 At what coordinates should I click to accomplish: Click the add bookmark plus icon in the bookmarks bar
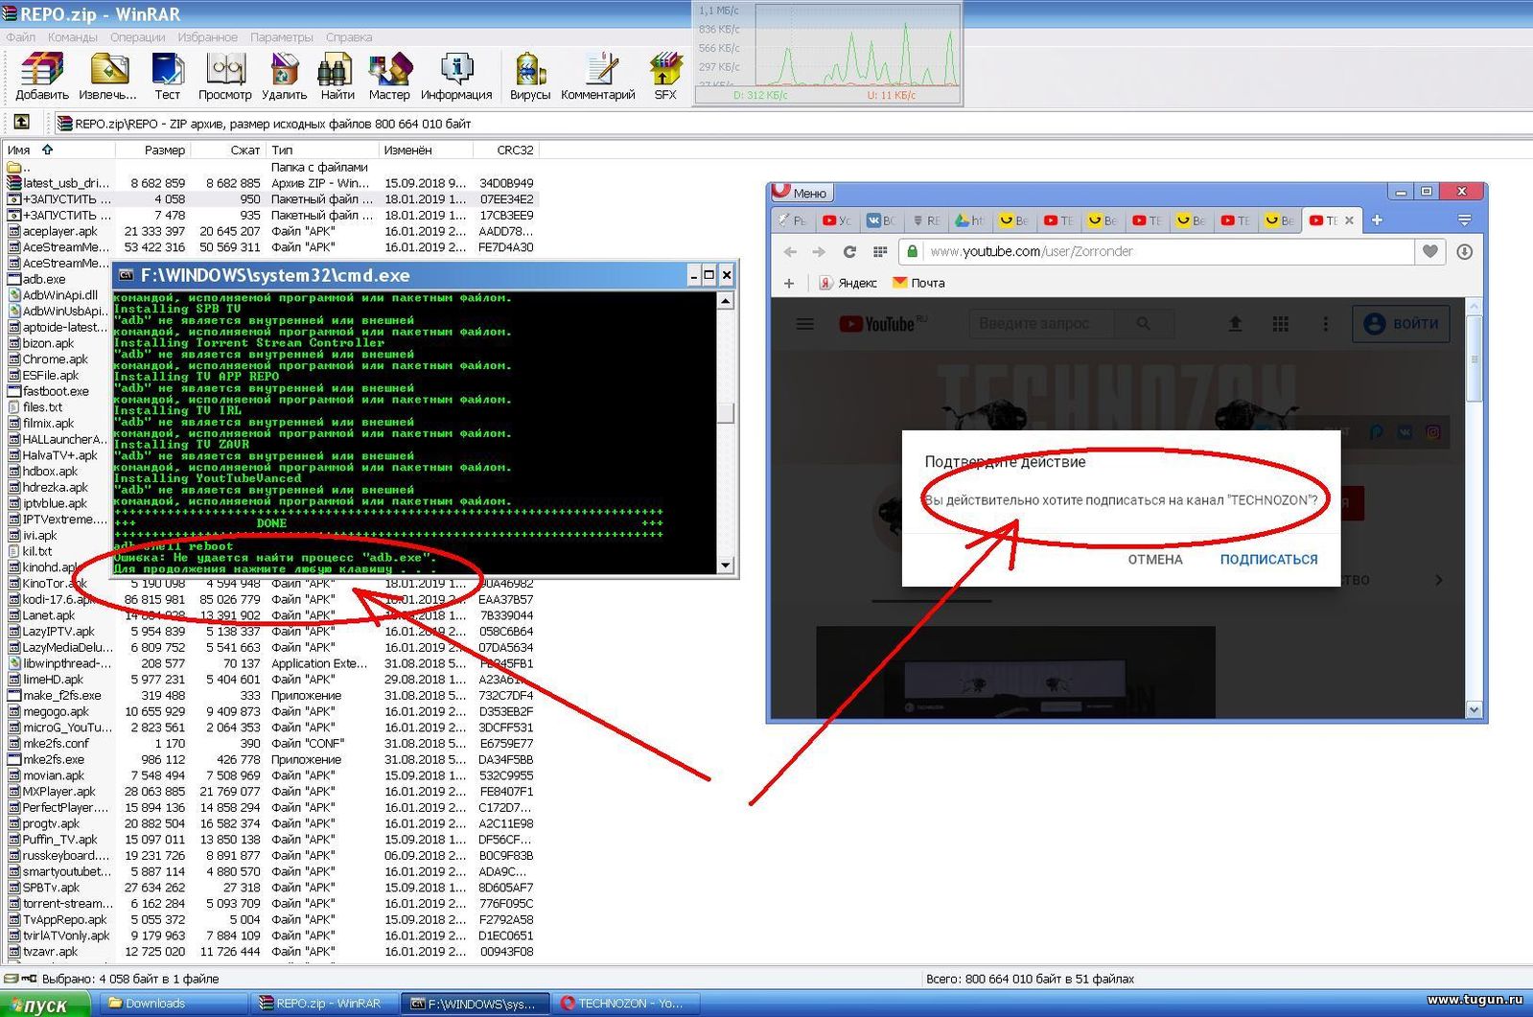click(x=789, y=283)
